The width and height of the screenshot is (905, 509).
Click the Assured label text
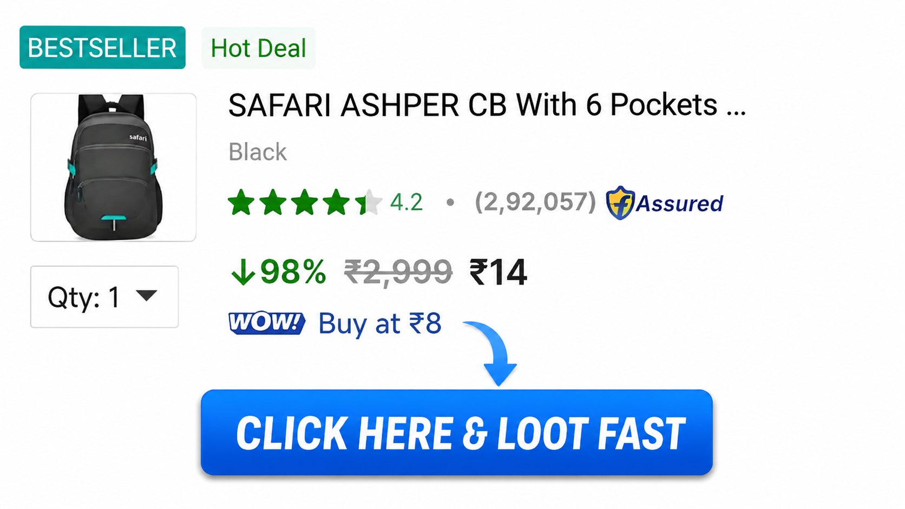point(679,203)
